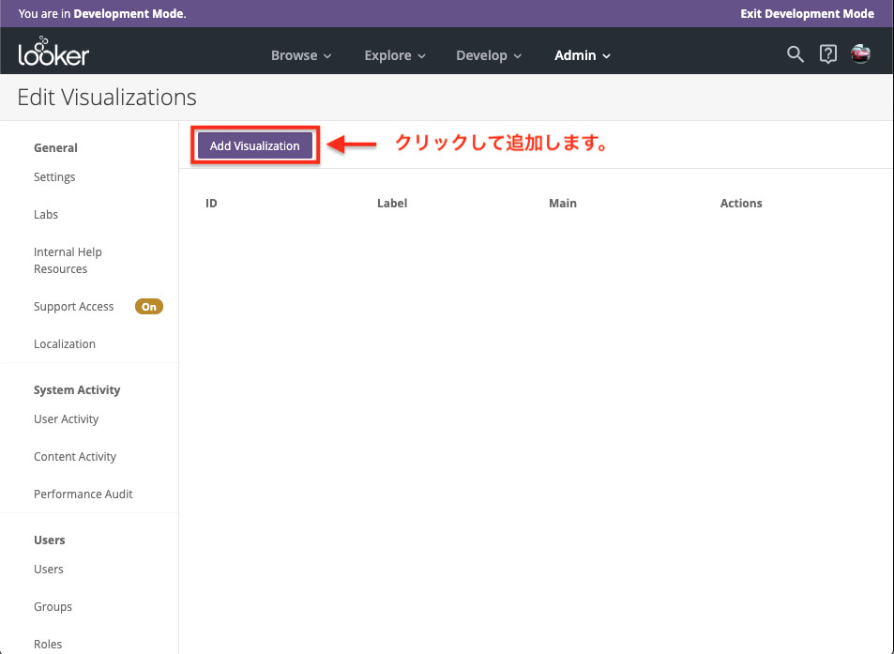Open the Develop dropdown
The width and height of the screenshot is (894, 654).
pos(488,55)
